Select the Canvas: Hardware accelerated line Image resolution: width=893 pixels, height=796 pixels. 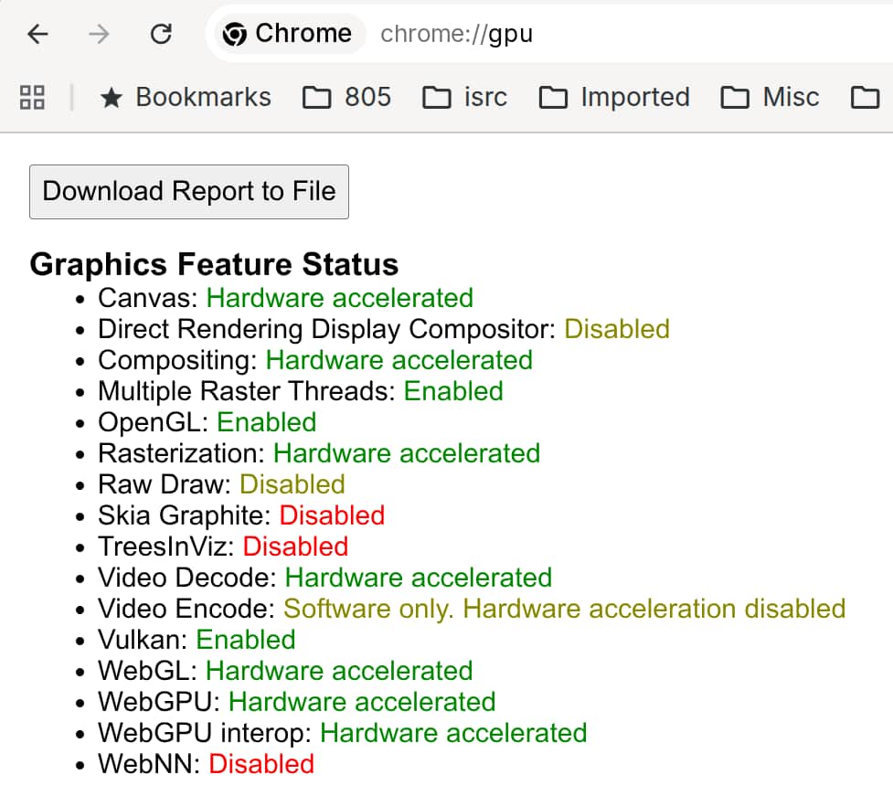pyautogui.click(x=285, y=298)
